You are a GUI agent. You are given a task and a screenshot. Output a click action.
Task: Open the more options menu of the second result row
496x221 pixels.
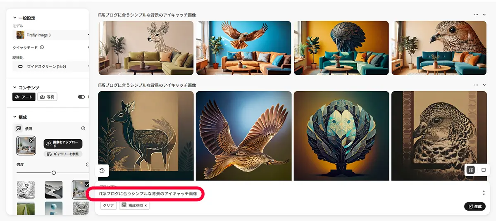(476, 85)
